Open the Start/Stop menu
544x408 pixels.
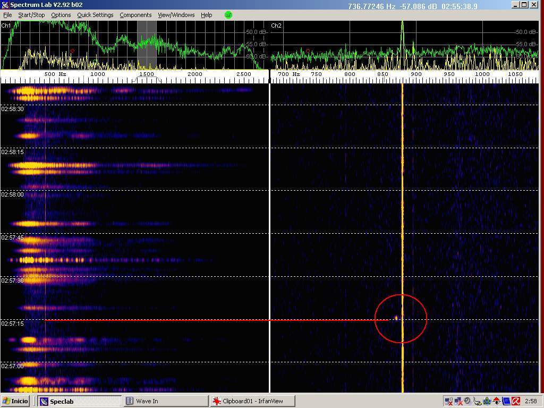click(x=31, y=15)
